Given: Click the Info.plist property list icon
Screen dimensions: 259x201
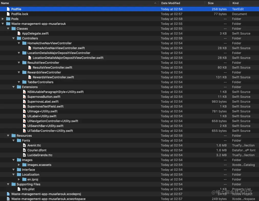Looking at the screenshot, I should (19, 189).
